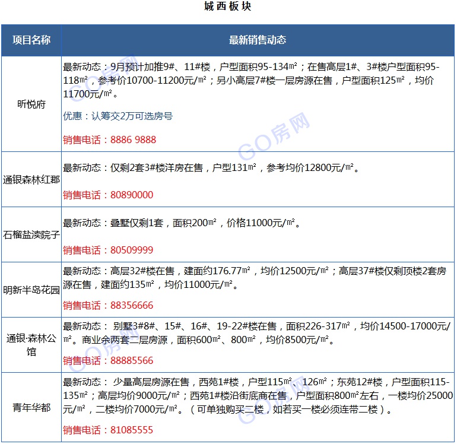Click 优惠：认筹交2万可选房号 line
The image size is (457, 444).
pyautogui.click(x=118, y=116)
